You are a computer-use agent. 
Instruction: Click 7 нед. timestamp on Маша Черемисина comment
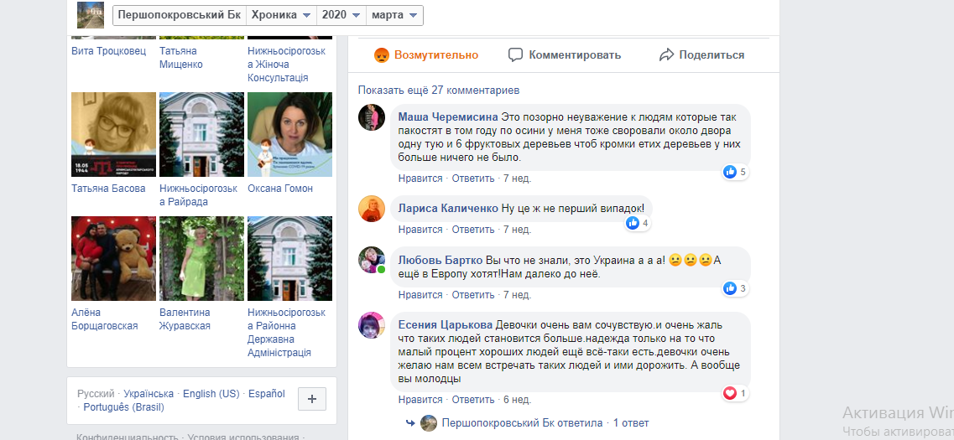pyautogui.click(x=517, y=179)
